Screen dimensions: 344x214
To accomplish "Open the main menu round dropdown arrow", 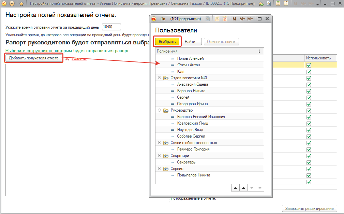I will (12, 3).
